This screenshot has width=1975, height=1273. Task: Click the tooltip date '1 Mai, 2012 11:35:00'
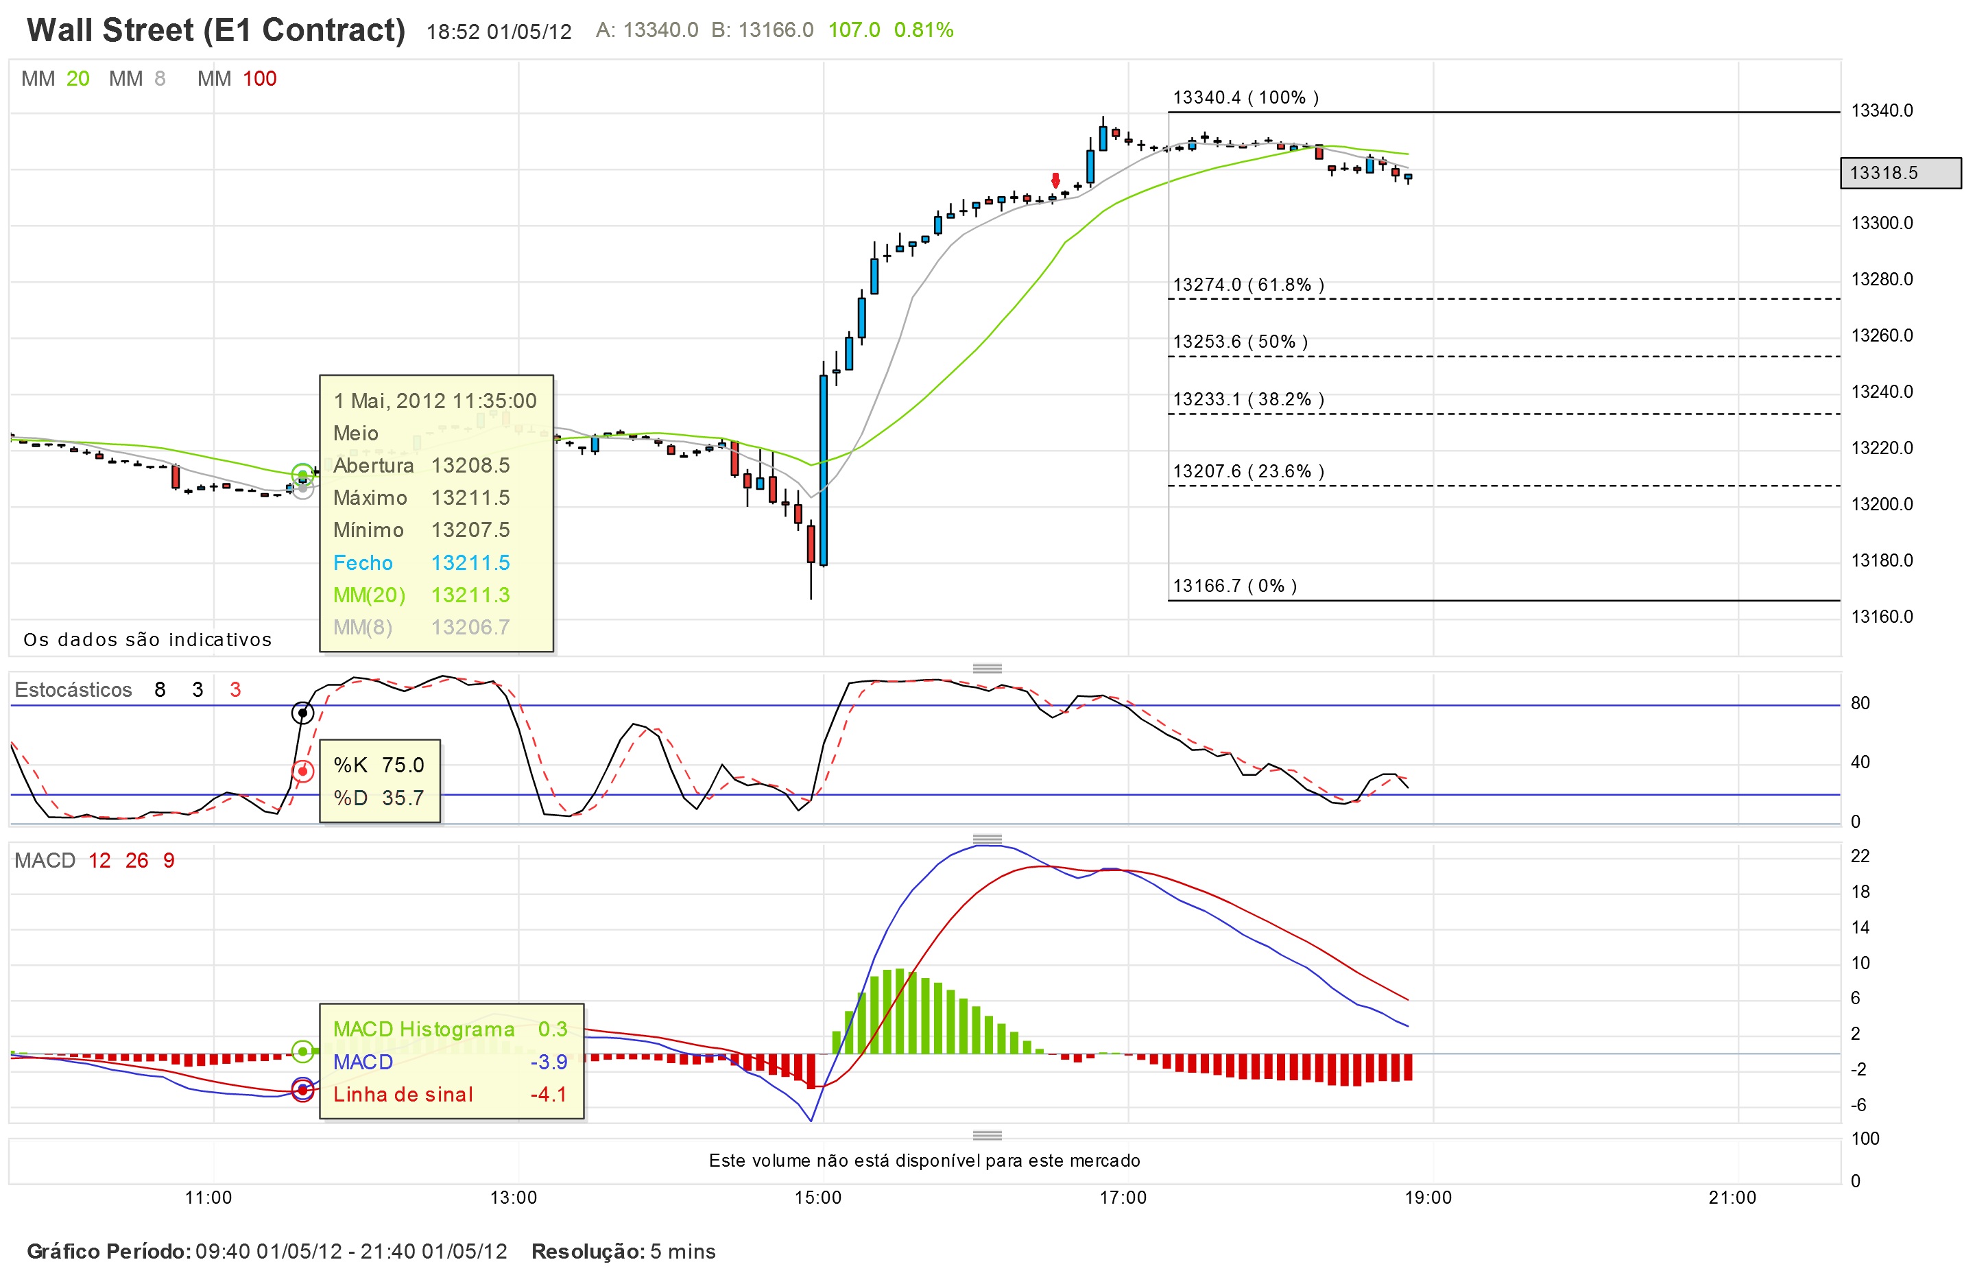click(x=435, y=401)
